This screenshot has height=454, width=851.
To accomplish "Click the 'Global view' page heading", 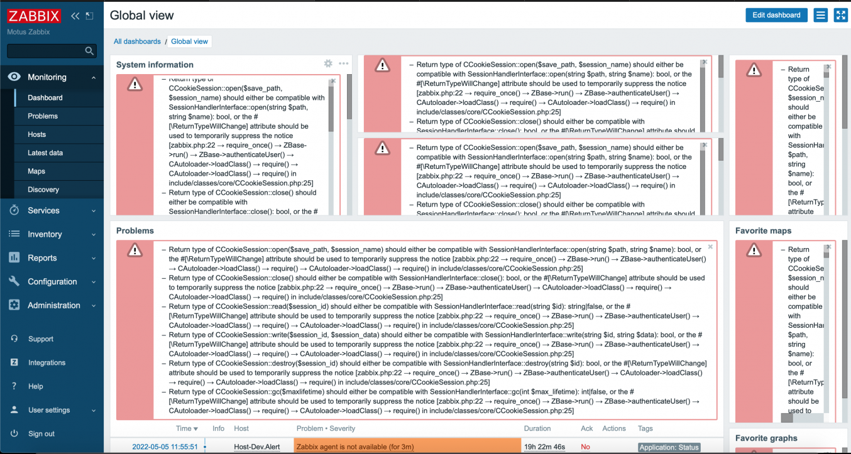I will point(142,15).
